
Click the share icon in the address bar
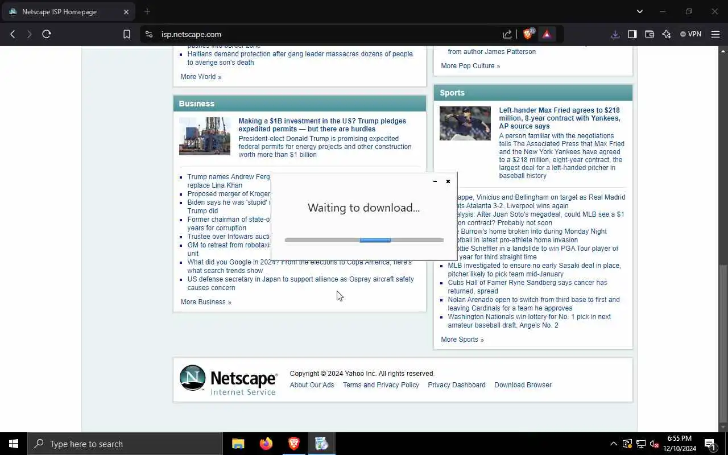(507, 34)
